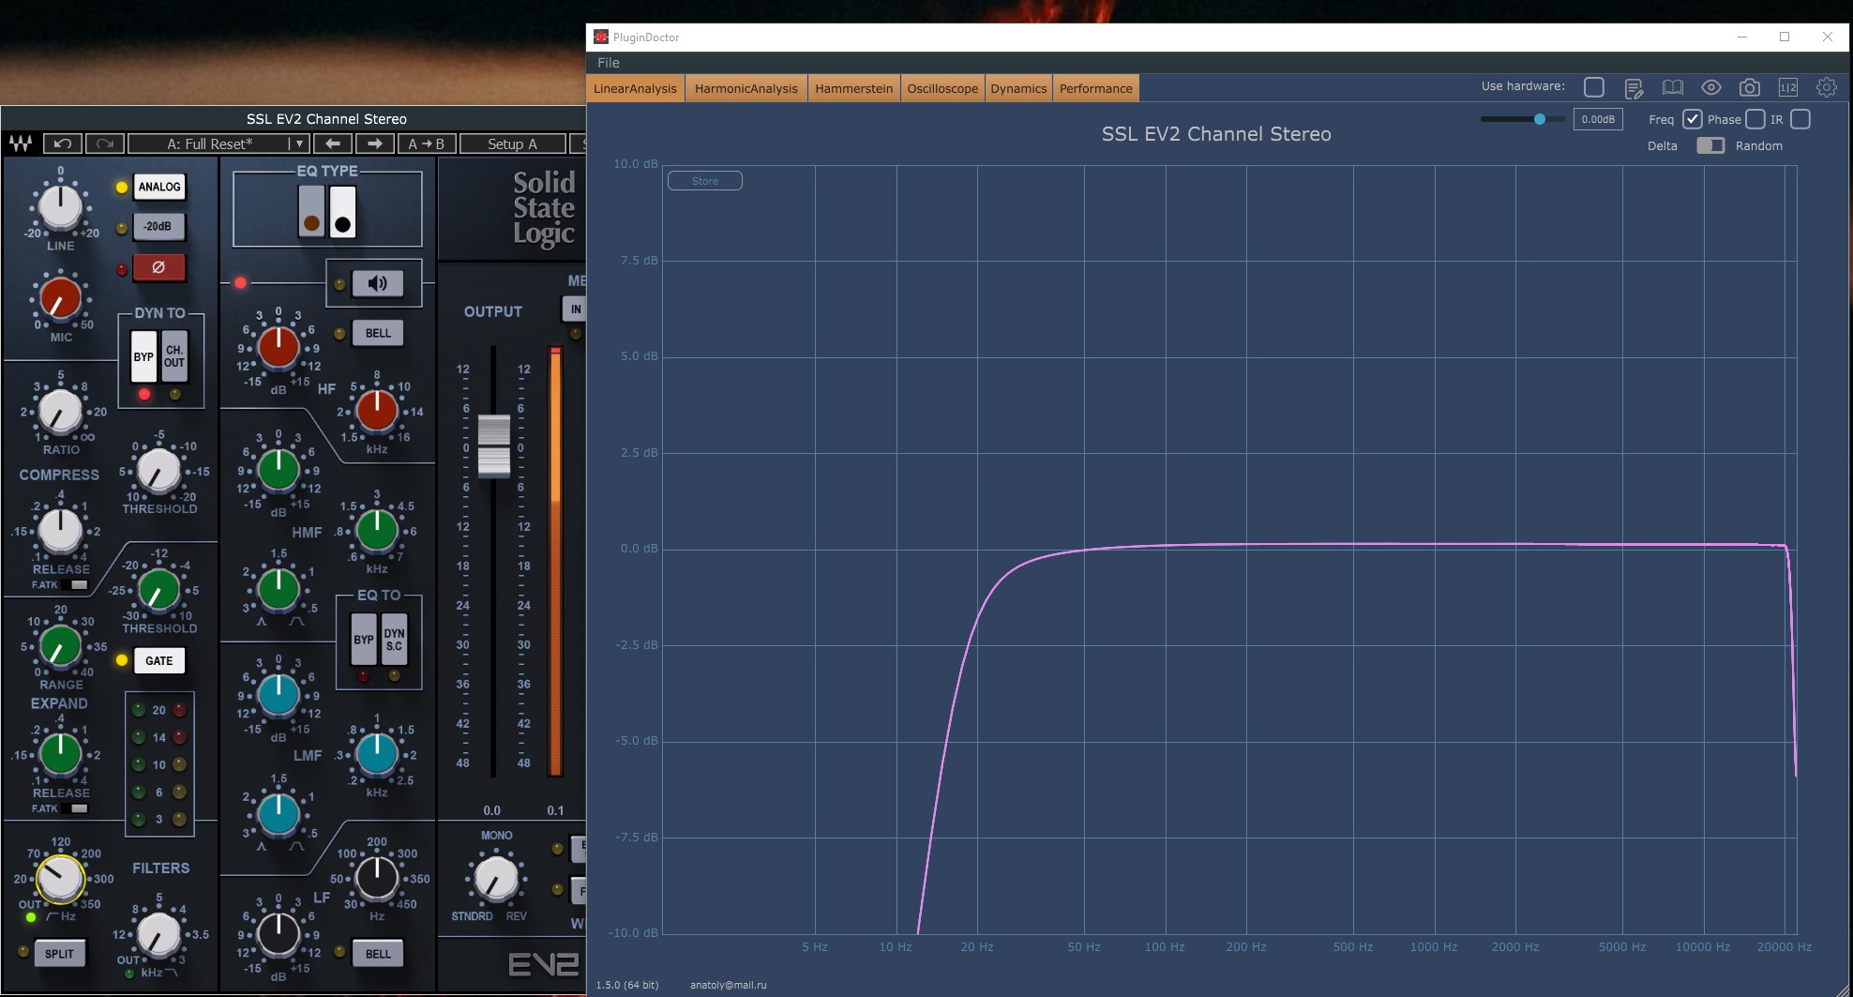Toggle DYN TO CH. OUT switch
This screenshot has height=997, width=1853.
click(174, 356)
